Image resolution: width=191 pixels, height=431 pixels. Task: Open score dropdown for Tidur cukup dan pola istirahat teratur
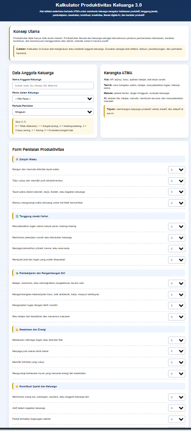click(176, 181)
